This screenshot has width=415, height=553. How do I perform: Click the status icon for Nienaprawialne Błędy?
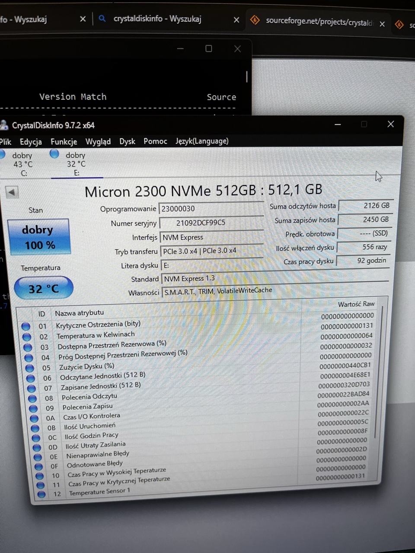(38, 457)
